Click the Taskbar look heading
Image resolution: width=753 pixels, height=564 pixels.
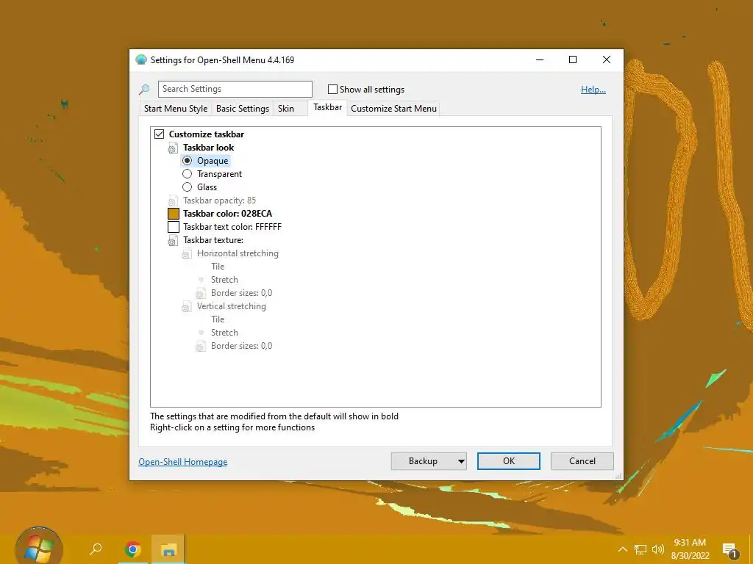[208, 148]
